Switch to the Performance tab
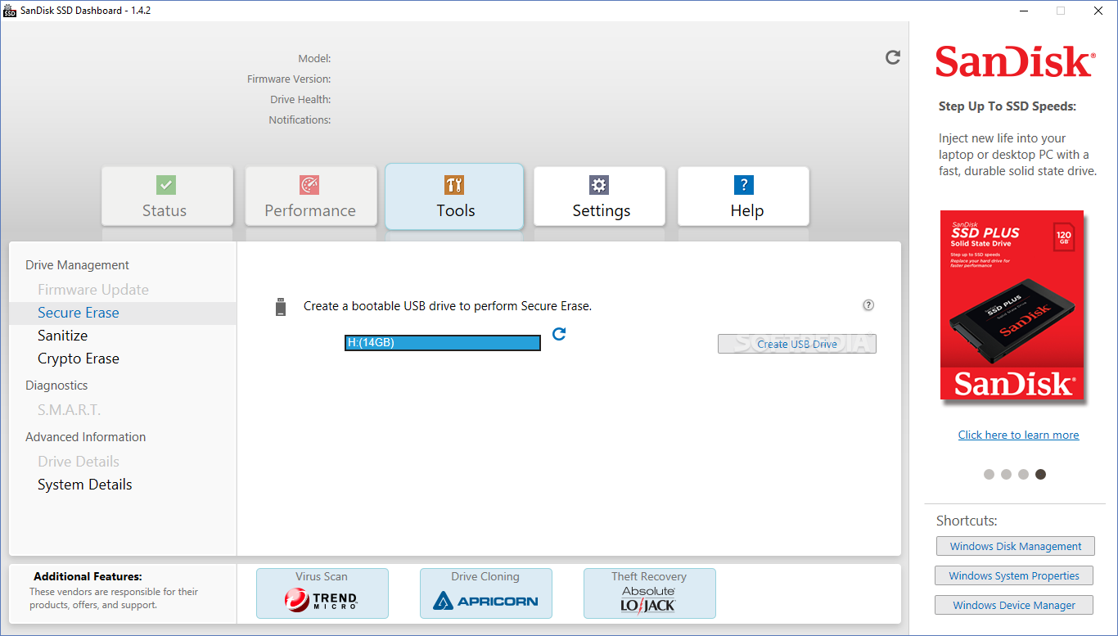 311,196
